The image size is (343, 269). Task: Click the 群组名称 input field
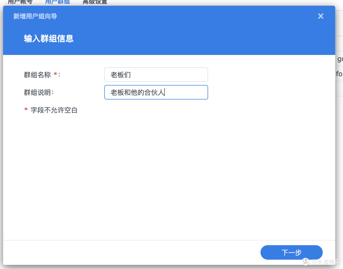pyautogui.click(x=156, y=75)
